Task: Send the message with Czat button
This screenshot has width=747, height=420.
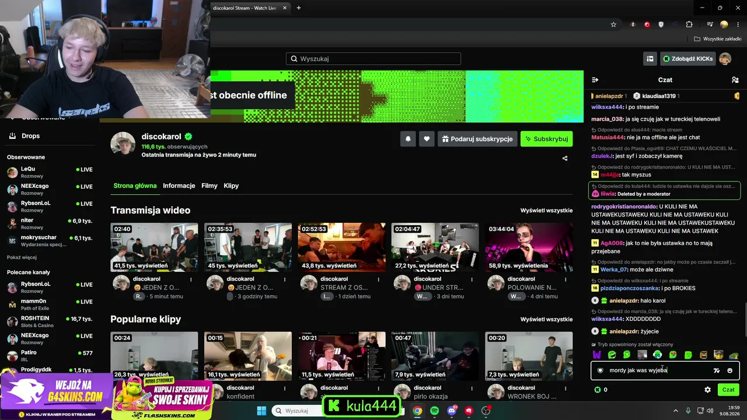Action: [x=728, y=390]
